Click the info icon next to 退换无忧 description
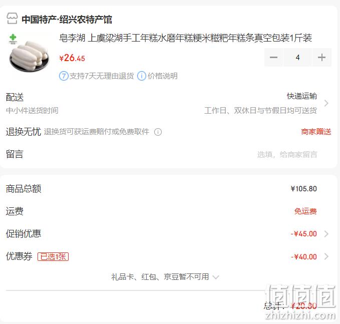The image size is (340, 324). click(158, 132)
